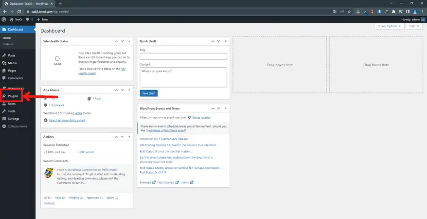Visit site via TeeOi home icon
Viewport: 427px width, 219px height.
coord(16,19)
